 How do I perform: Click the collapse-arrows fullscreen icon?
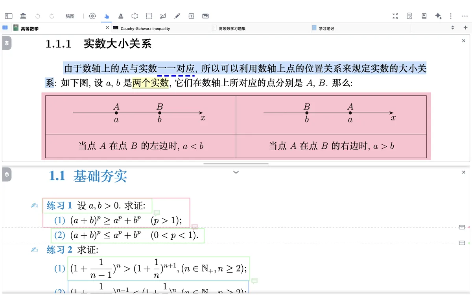click(x=395, y=16)
